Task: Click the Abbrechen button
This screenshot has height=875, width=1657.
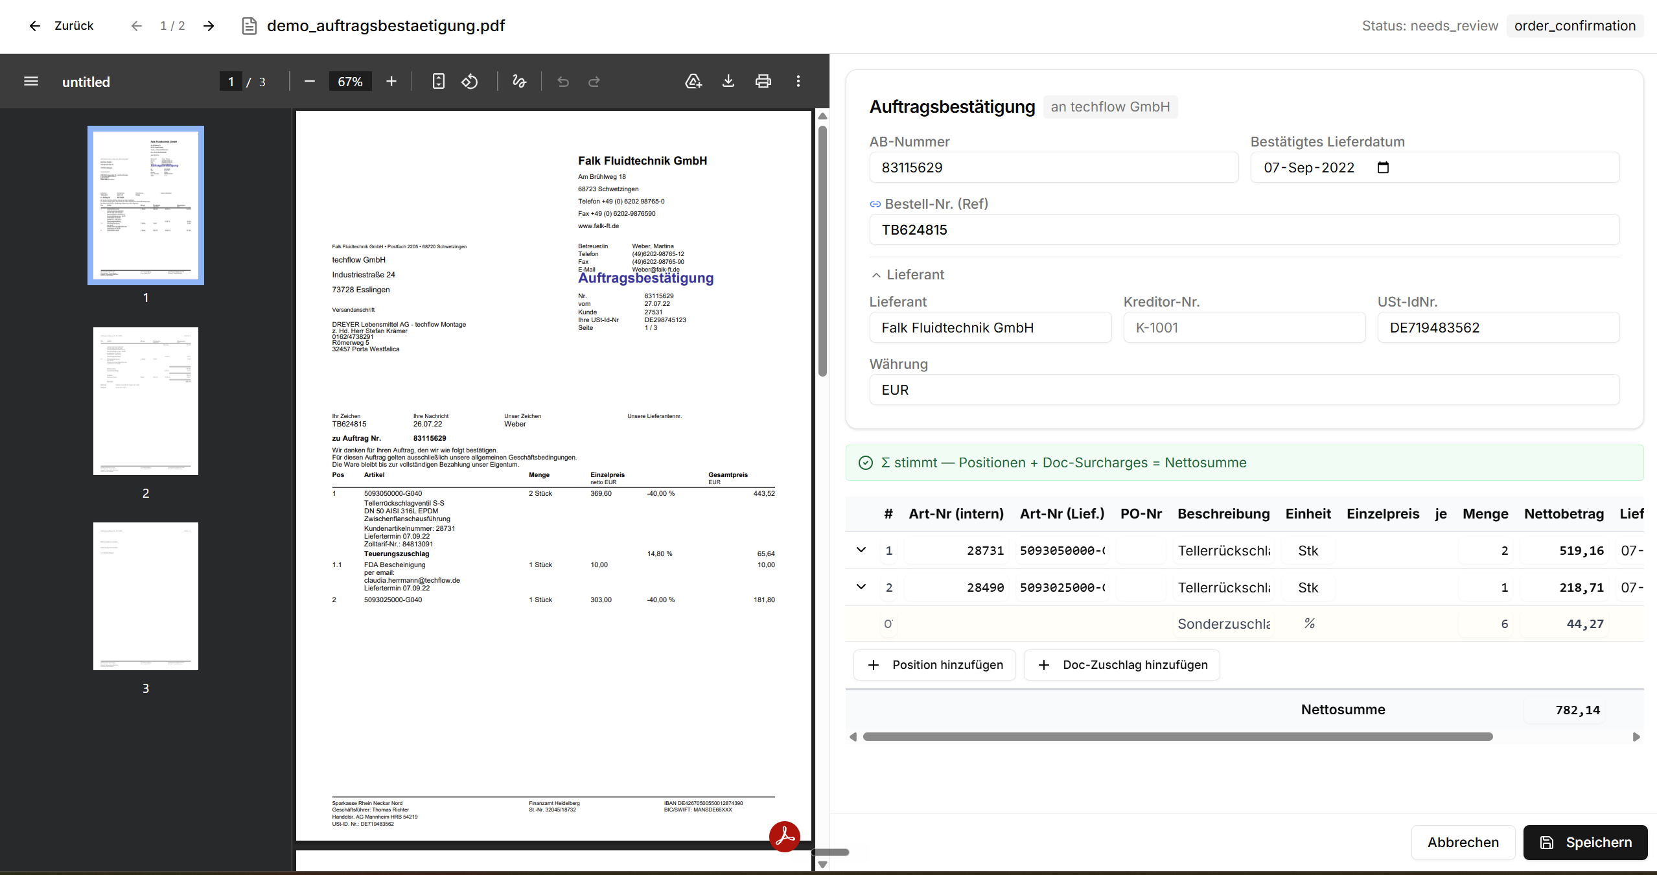Action: (1463, 843)
